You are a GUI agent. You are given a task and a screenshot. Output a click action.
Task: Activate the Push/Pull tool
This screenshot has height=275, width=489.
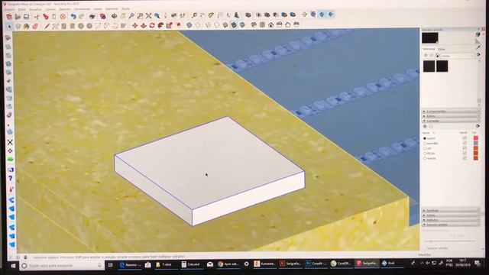point(144,25)
